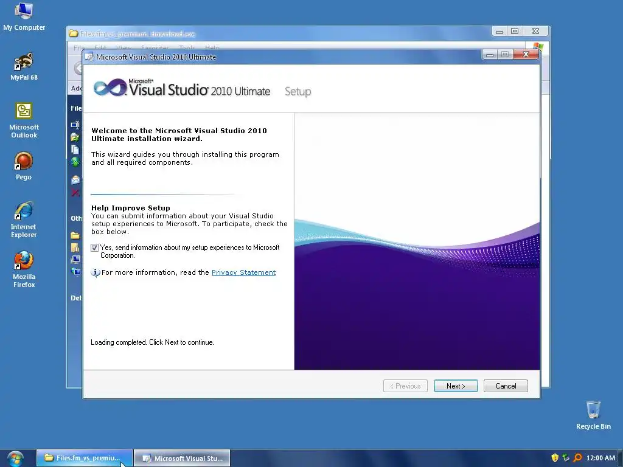Click the Windows flag logo in Explorer window
Image resolution: width=623 pixels, height=467 pixels.
coord(538,46)
